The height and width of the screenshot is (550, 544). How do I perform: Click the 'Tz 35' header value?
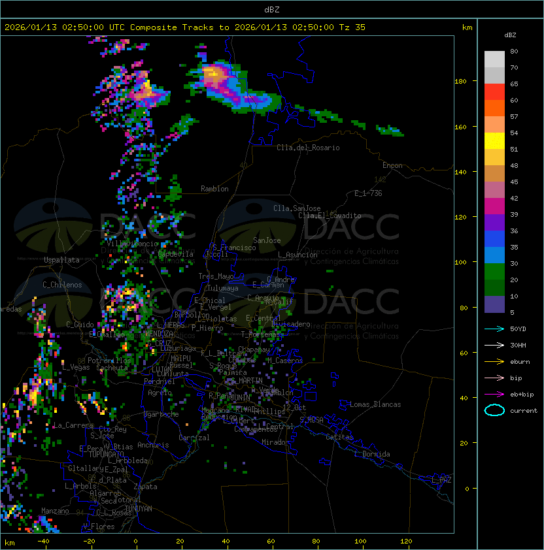(352, 27)
